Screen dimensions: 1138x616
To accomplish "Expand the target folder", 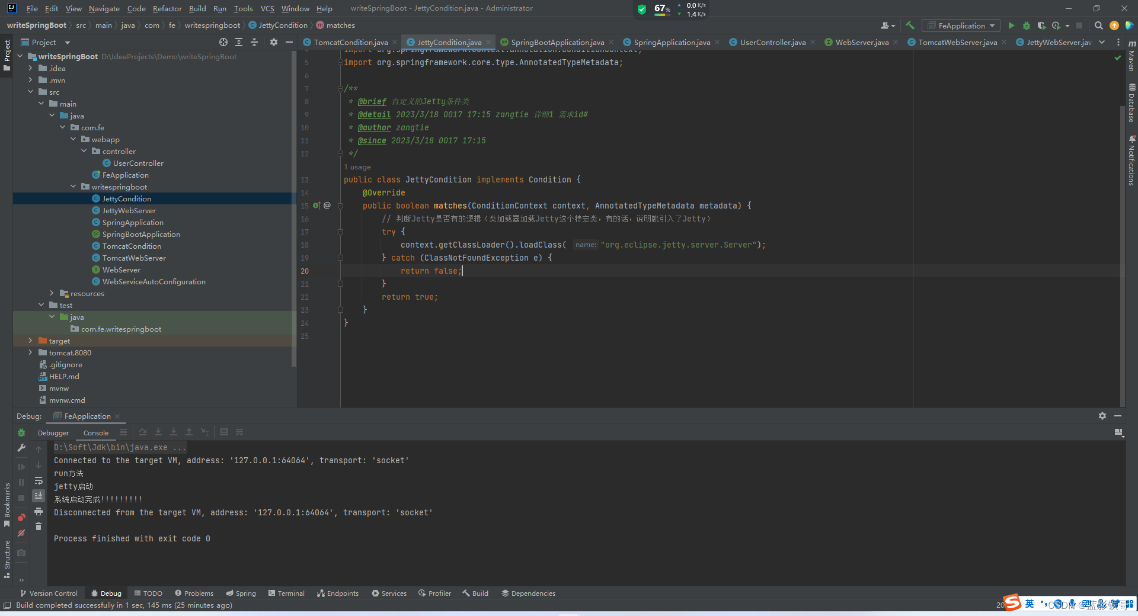I will coord(30,341).
